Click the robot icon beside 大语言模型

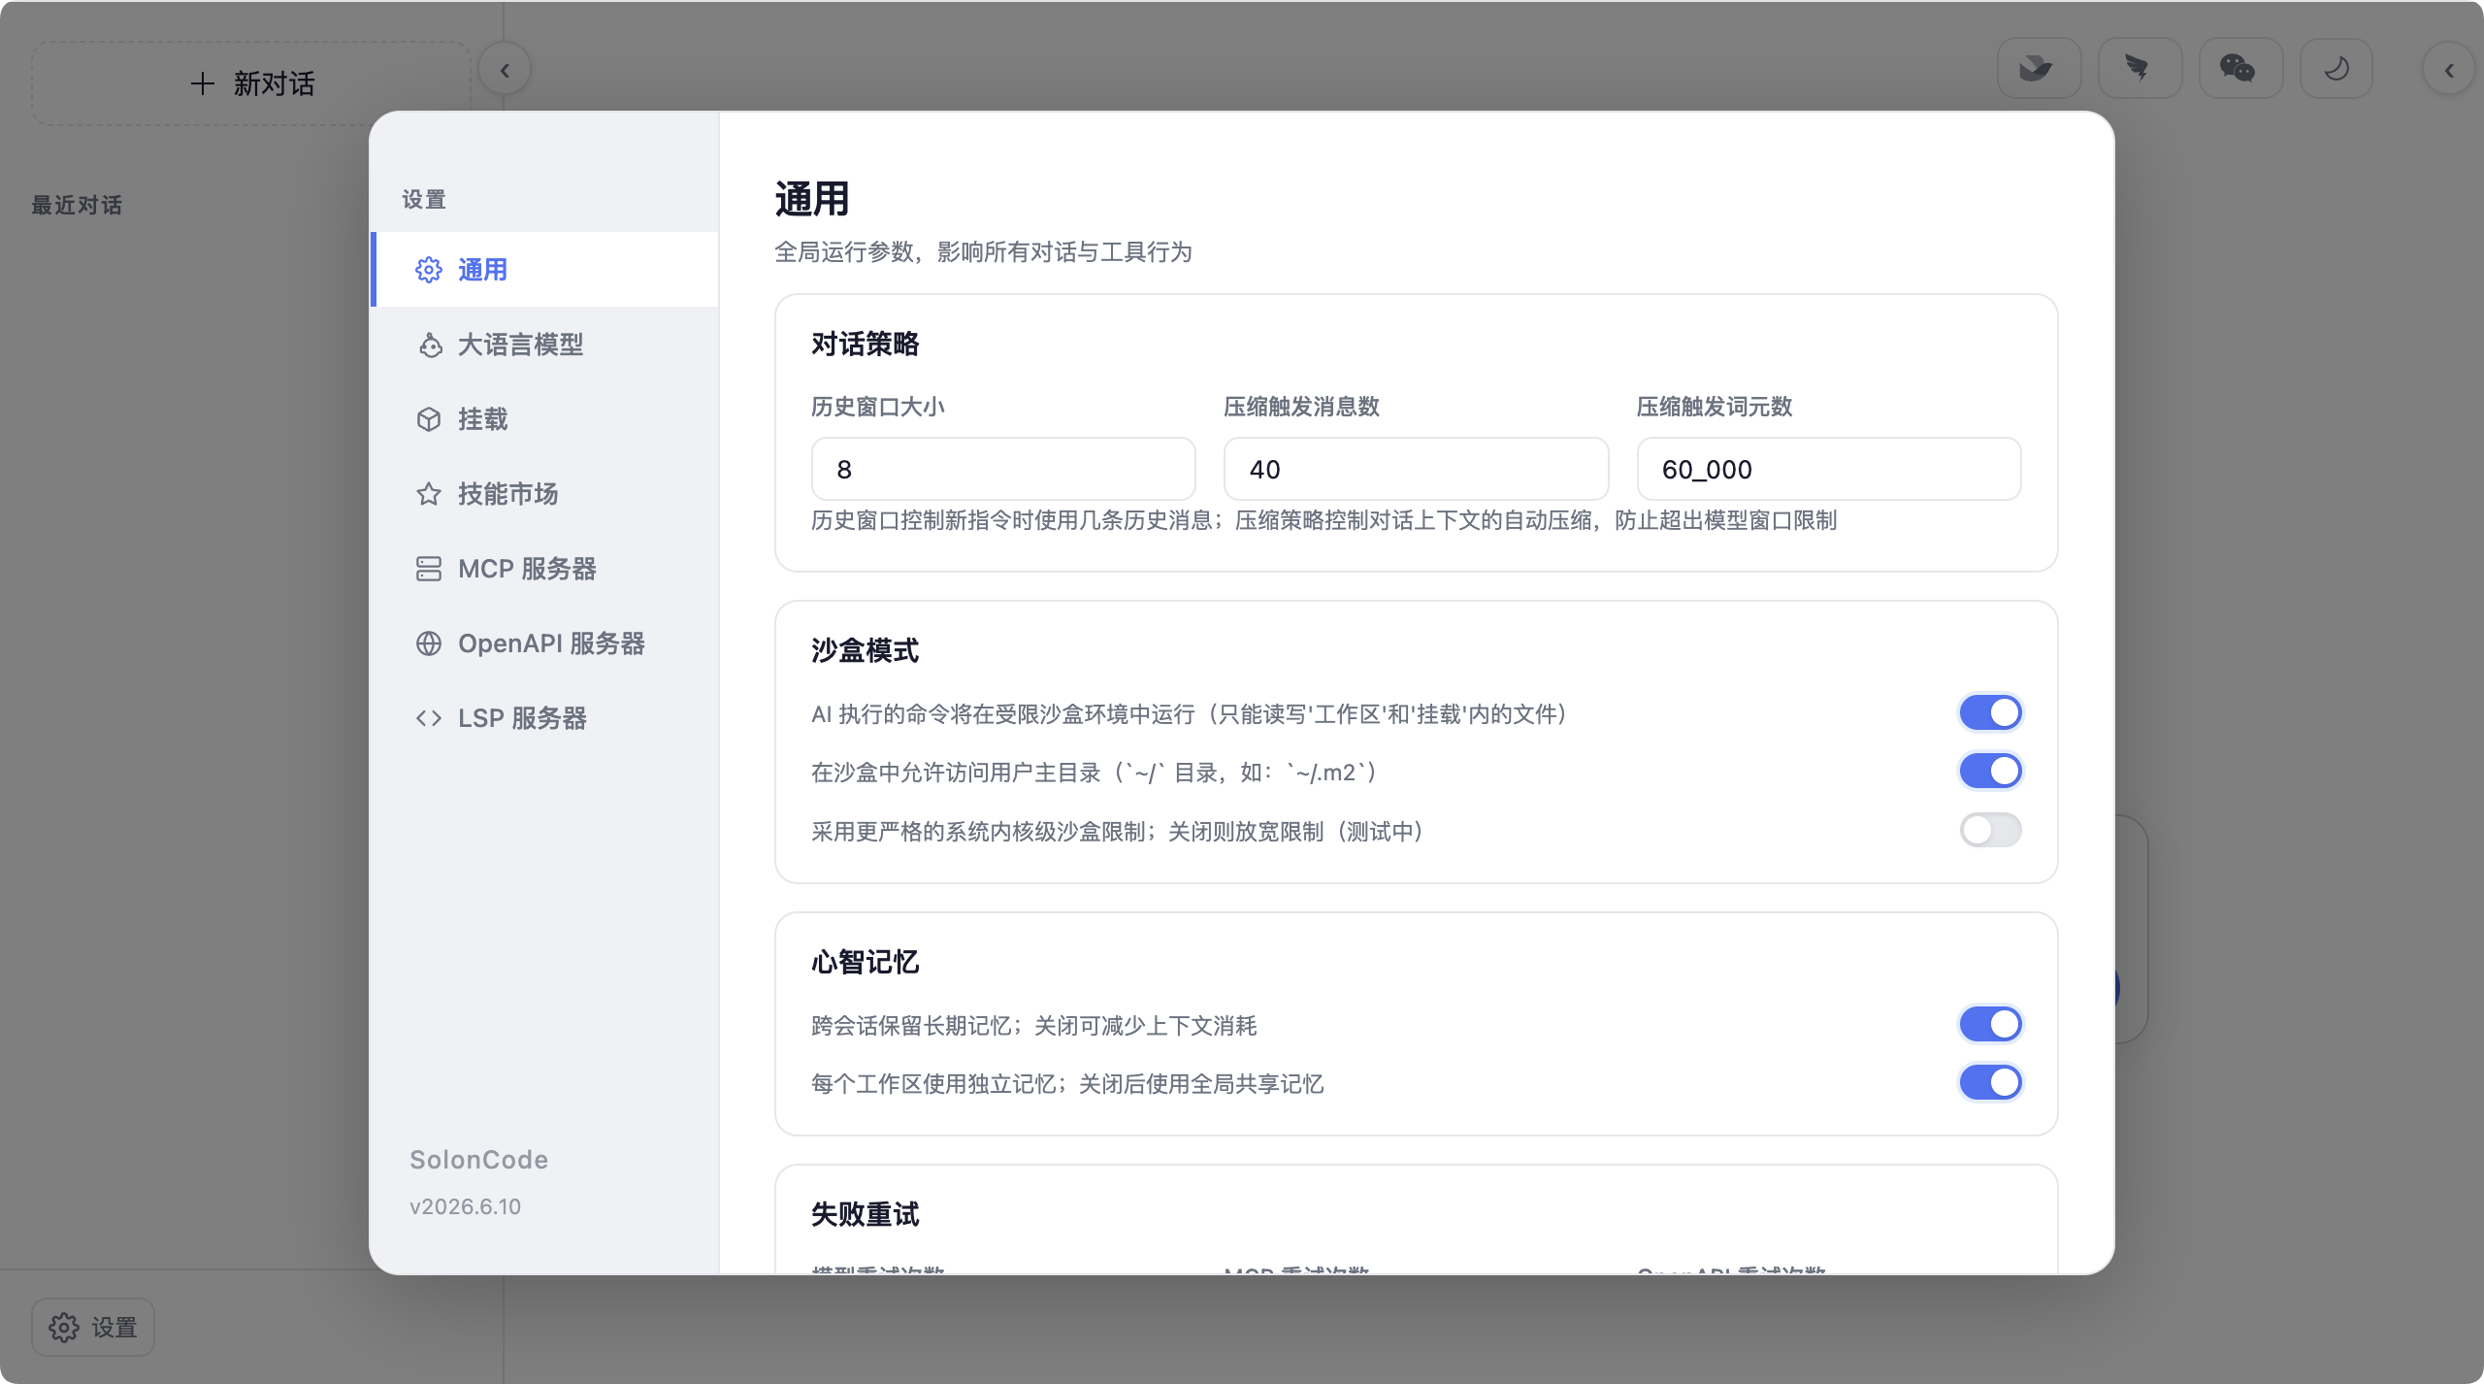[x=429, y=345]
